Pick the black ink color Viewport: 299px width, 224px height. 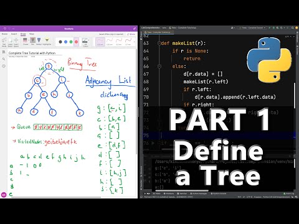coord(60,42)
